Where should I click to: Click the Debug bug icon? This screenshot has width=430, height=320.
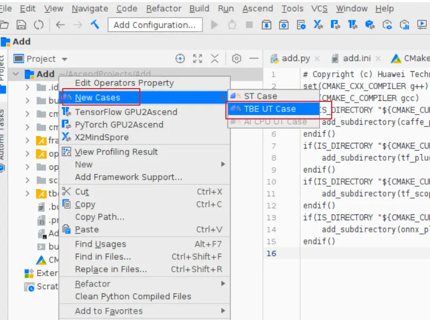point(232,25)
